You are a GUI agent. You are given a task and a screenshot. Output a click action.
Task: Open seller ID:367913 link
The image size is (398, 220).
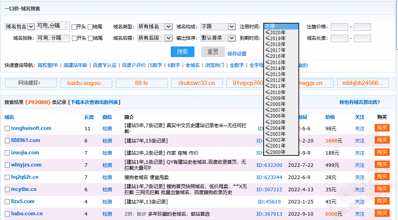click(269, 214)
